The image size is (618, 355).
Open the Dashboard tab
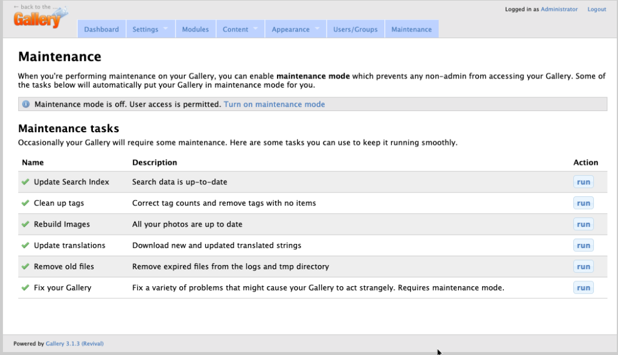pos(101,29)
